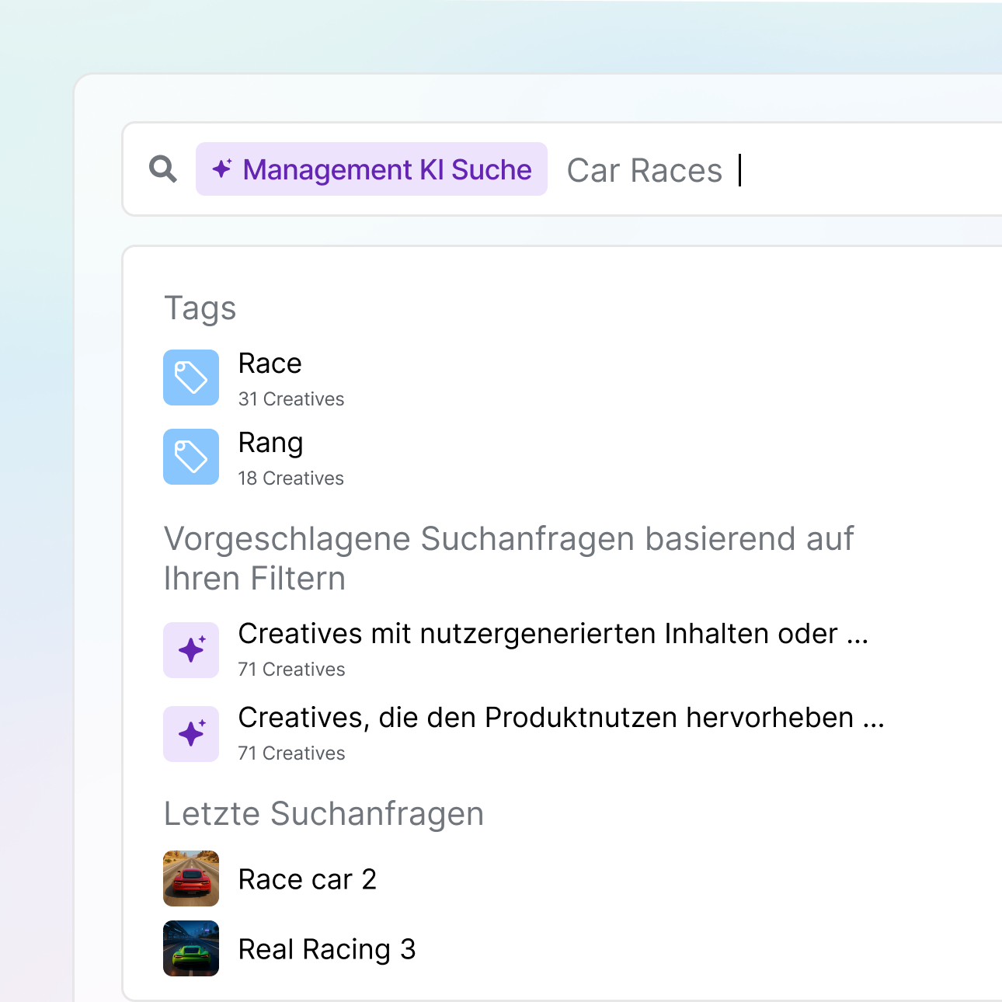Choose the Rang tag result

click(x=270, y=443)
